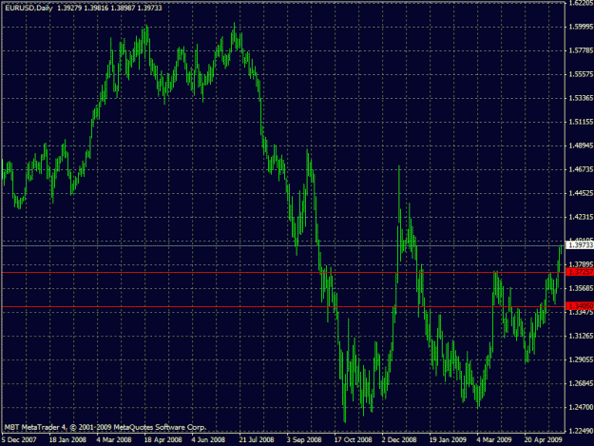
Task: Click the 1.55575 price axis label
Action: (x=581, y=74)
